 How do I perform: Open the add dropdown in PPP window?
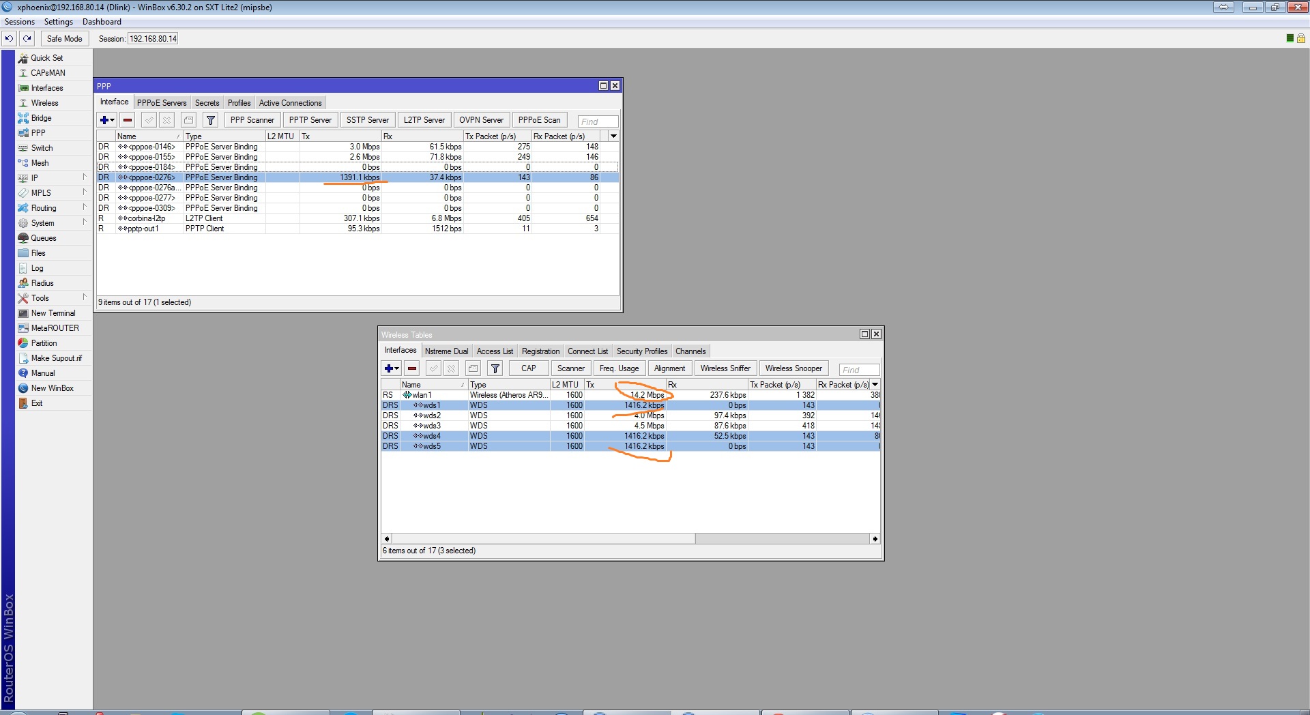[x=107, y=120]
